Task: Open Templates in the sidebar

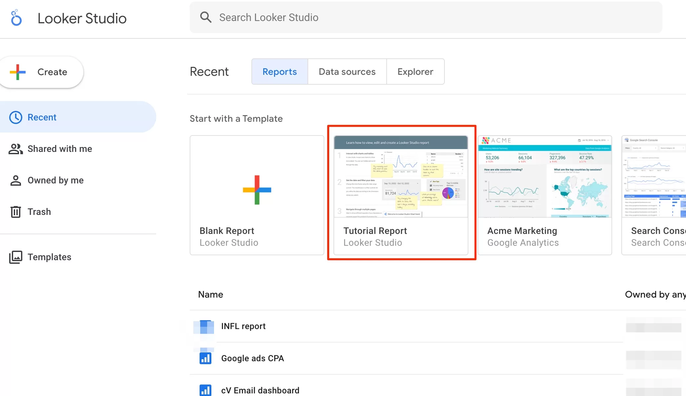Action: (78, 257)
